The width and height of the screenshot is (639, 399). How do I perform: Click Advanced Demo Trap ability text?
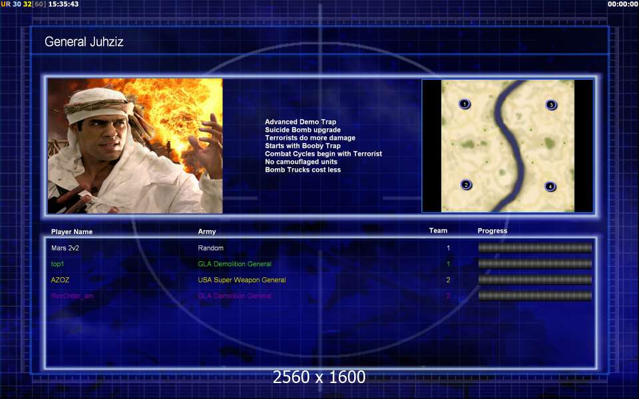pyautogui.click(x=300, y=122)
